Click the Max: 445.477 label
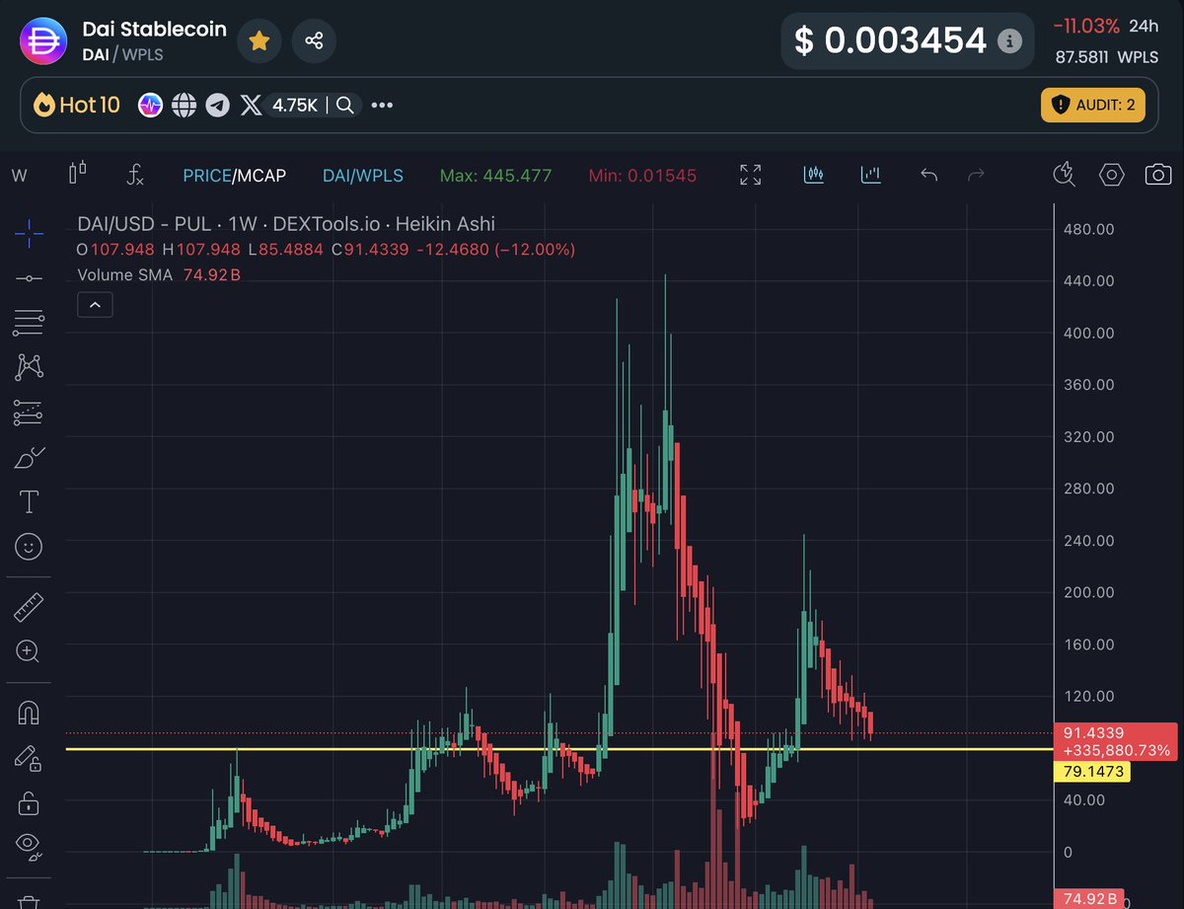1184x909 pixels. 495,176
